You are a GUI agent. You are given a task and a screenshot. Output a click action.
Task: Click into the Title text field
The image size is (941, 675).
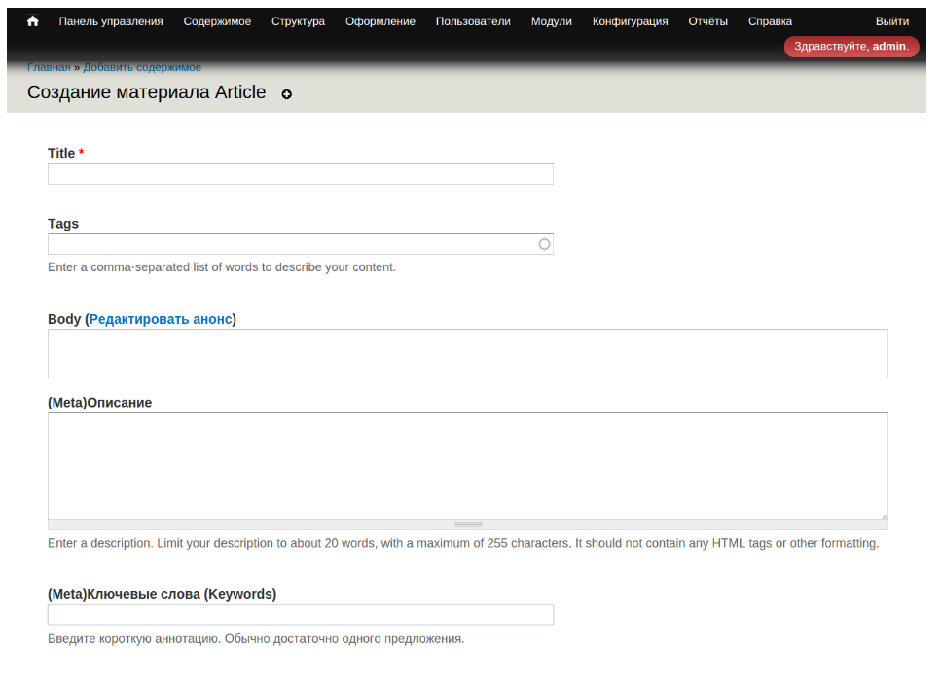tap(300, 174)
